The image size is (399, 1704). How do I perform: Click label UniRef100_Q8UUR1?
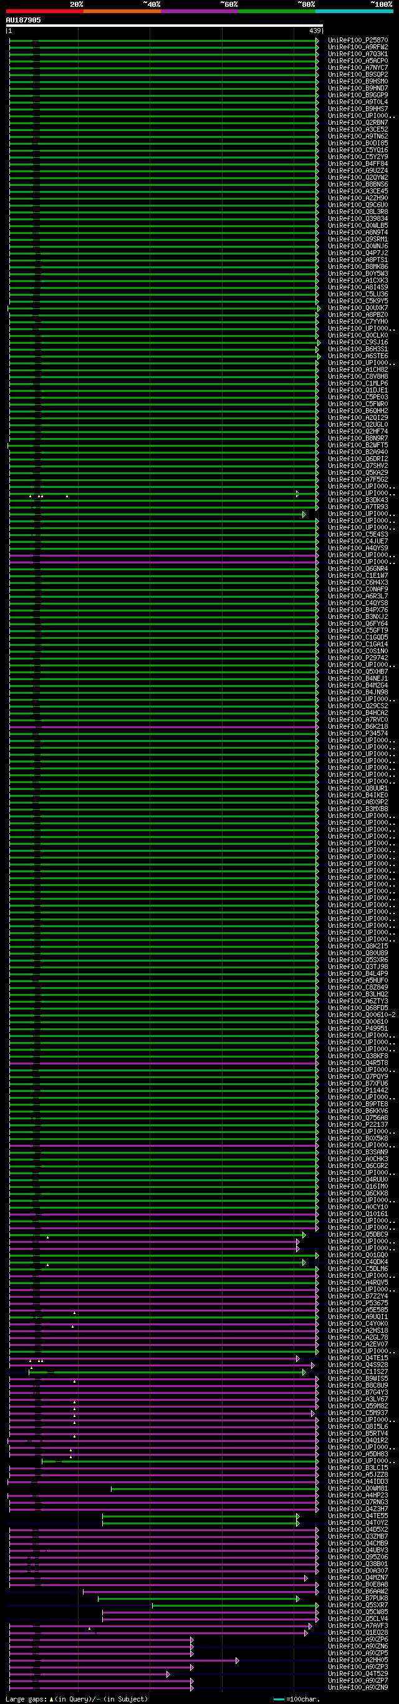pyautogui.click(x=358, y=789)
